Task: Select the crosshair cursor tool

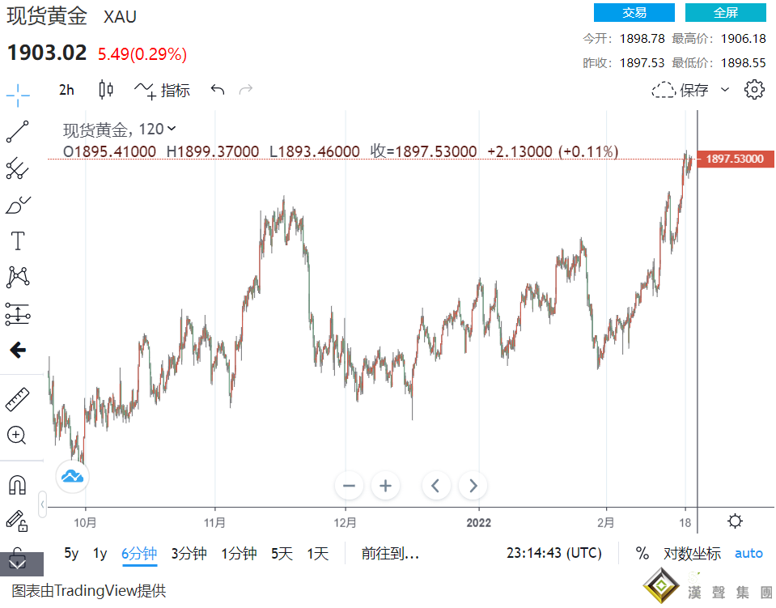Action: pos(18,95)
